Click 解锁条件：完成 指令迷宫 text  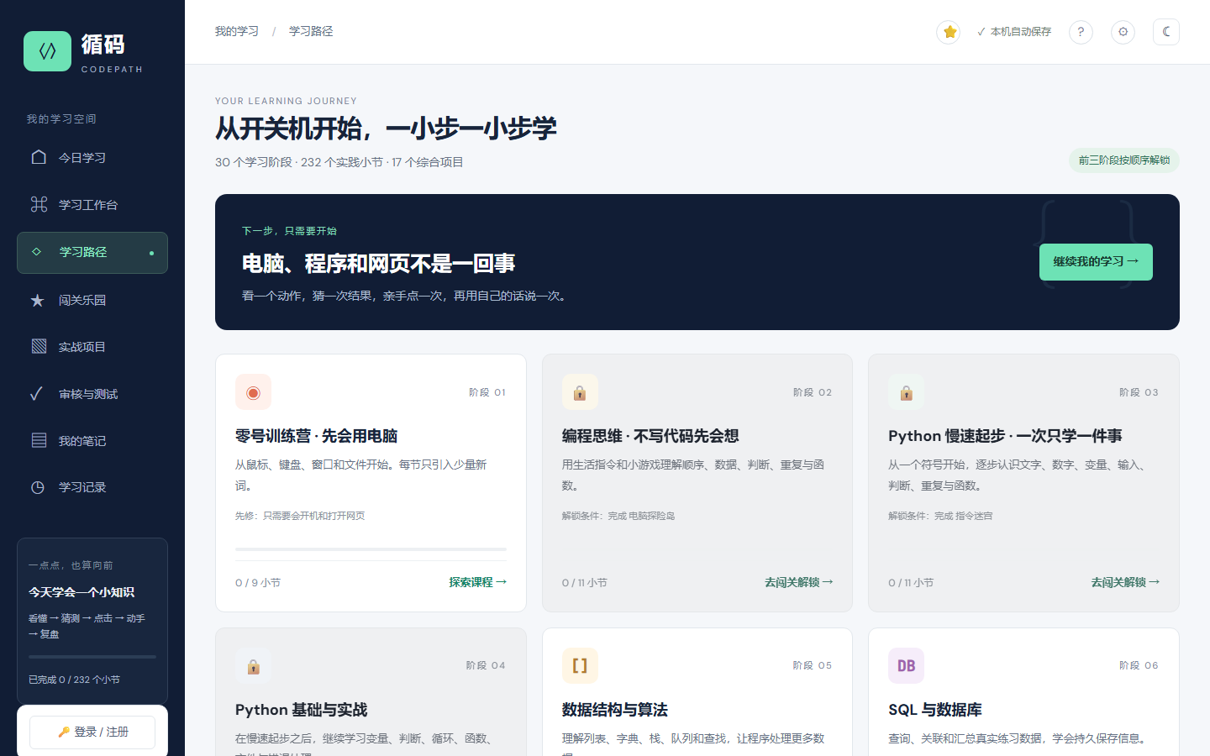click(940, 516)
